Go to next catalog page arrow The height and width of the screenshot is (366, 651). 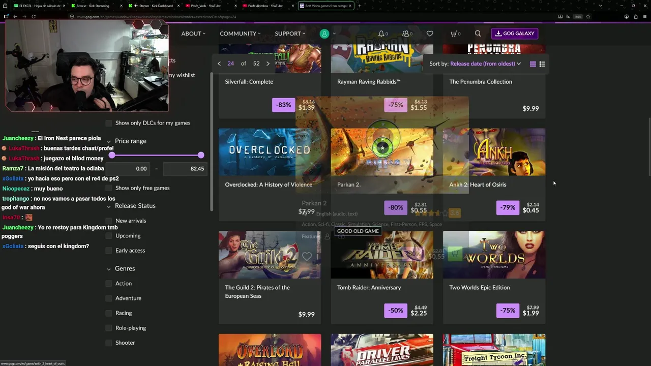pyautogui.click(x=268, y=64)
